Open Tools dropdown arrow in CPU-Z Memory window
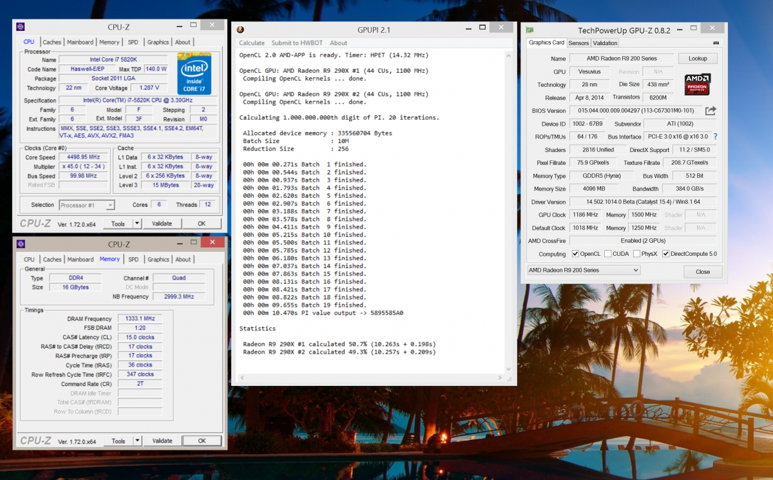This screenshot has width=773, height=480. (137, 441)
